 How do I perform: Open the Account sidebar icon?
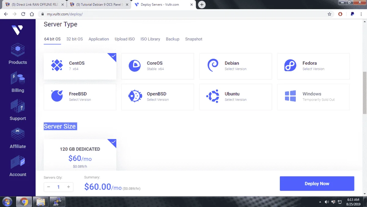coord(18,162)
